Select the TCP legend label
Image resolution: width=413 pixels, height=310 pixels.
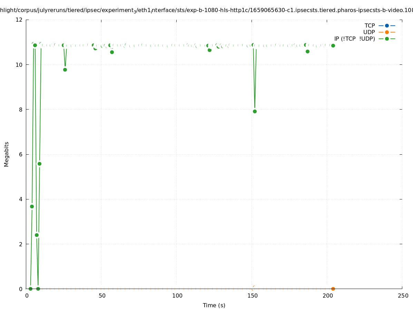coord(370,25)
